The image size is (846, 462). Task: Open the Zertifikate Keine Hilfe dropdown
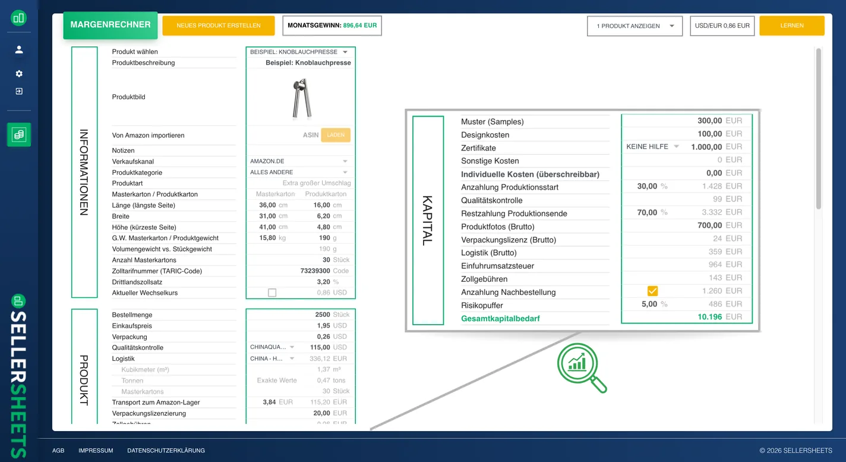click(x=652, y=147)
